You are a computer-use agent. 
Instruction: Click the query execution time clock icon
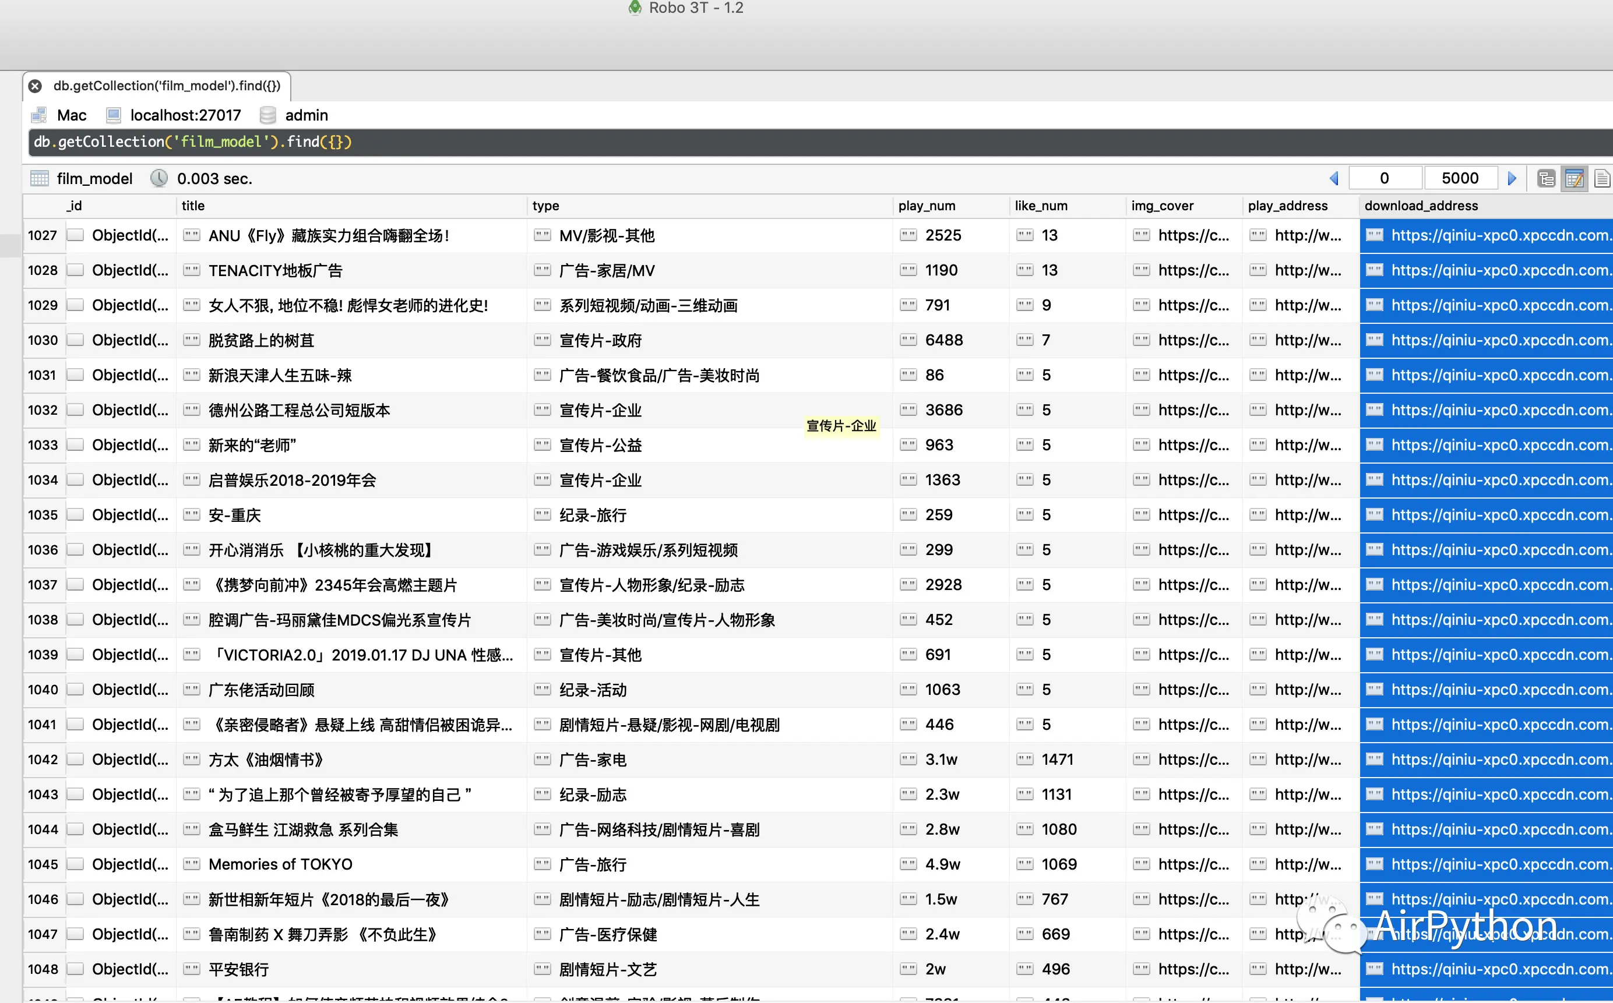159,178
